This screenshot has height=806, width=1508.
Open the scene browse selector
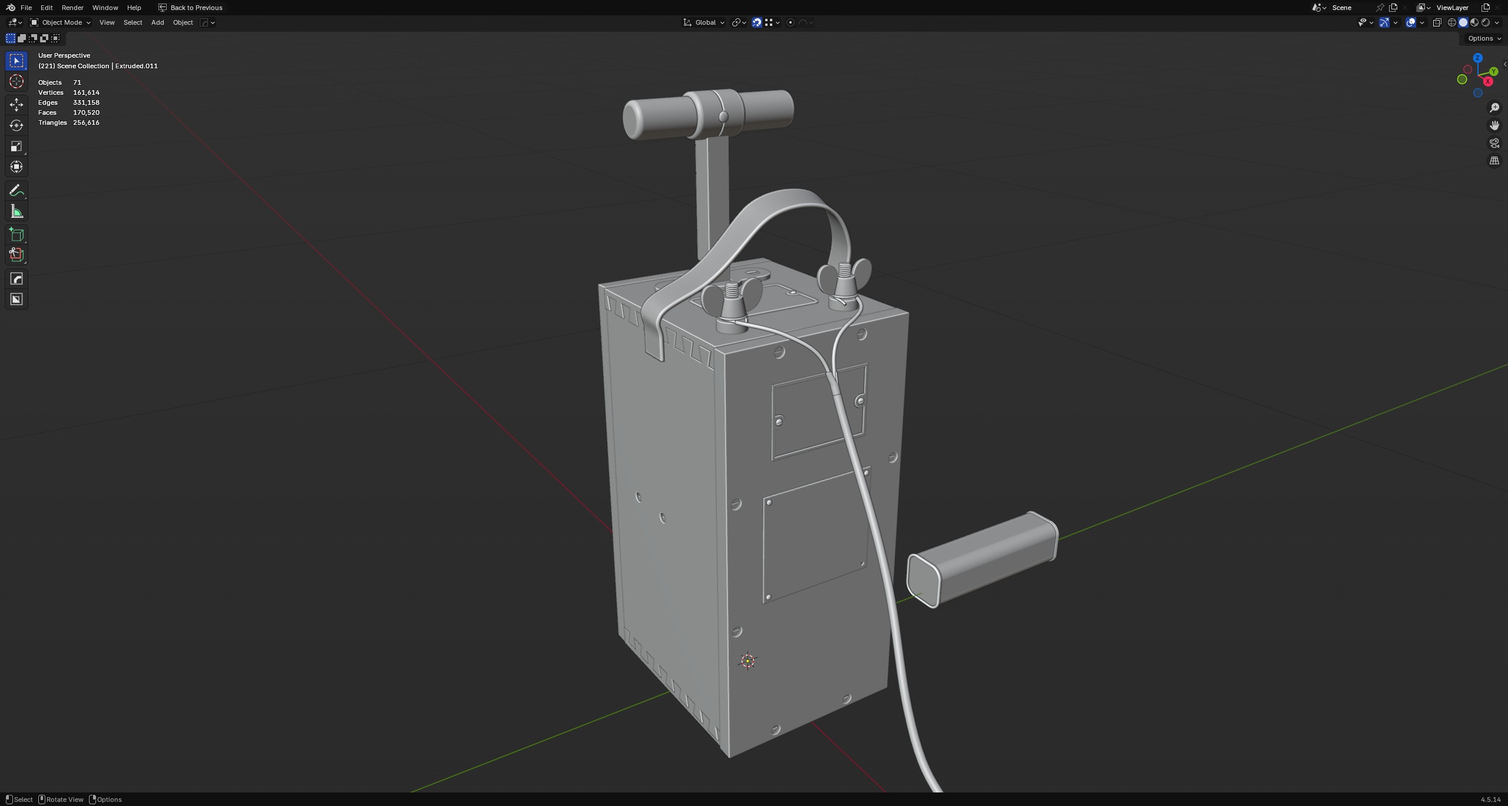[1319, 8]
